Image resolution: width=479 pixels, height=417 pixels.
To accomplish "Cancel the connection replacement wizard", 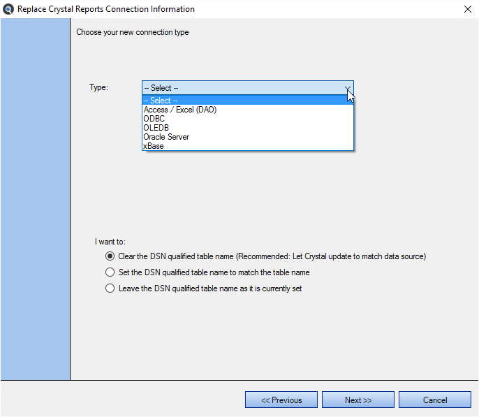I will tap(435, 400).
